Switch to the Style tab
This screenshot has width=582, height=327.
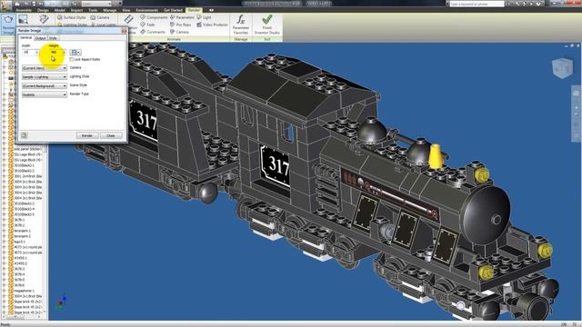point(53,38)
